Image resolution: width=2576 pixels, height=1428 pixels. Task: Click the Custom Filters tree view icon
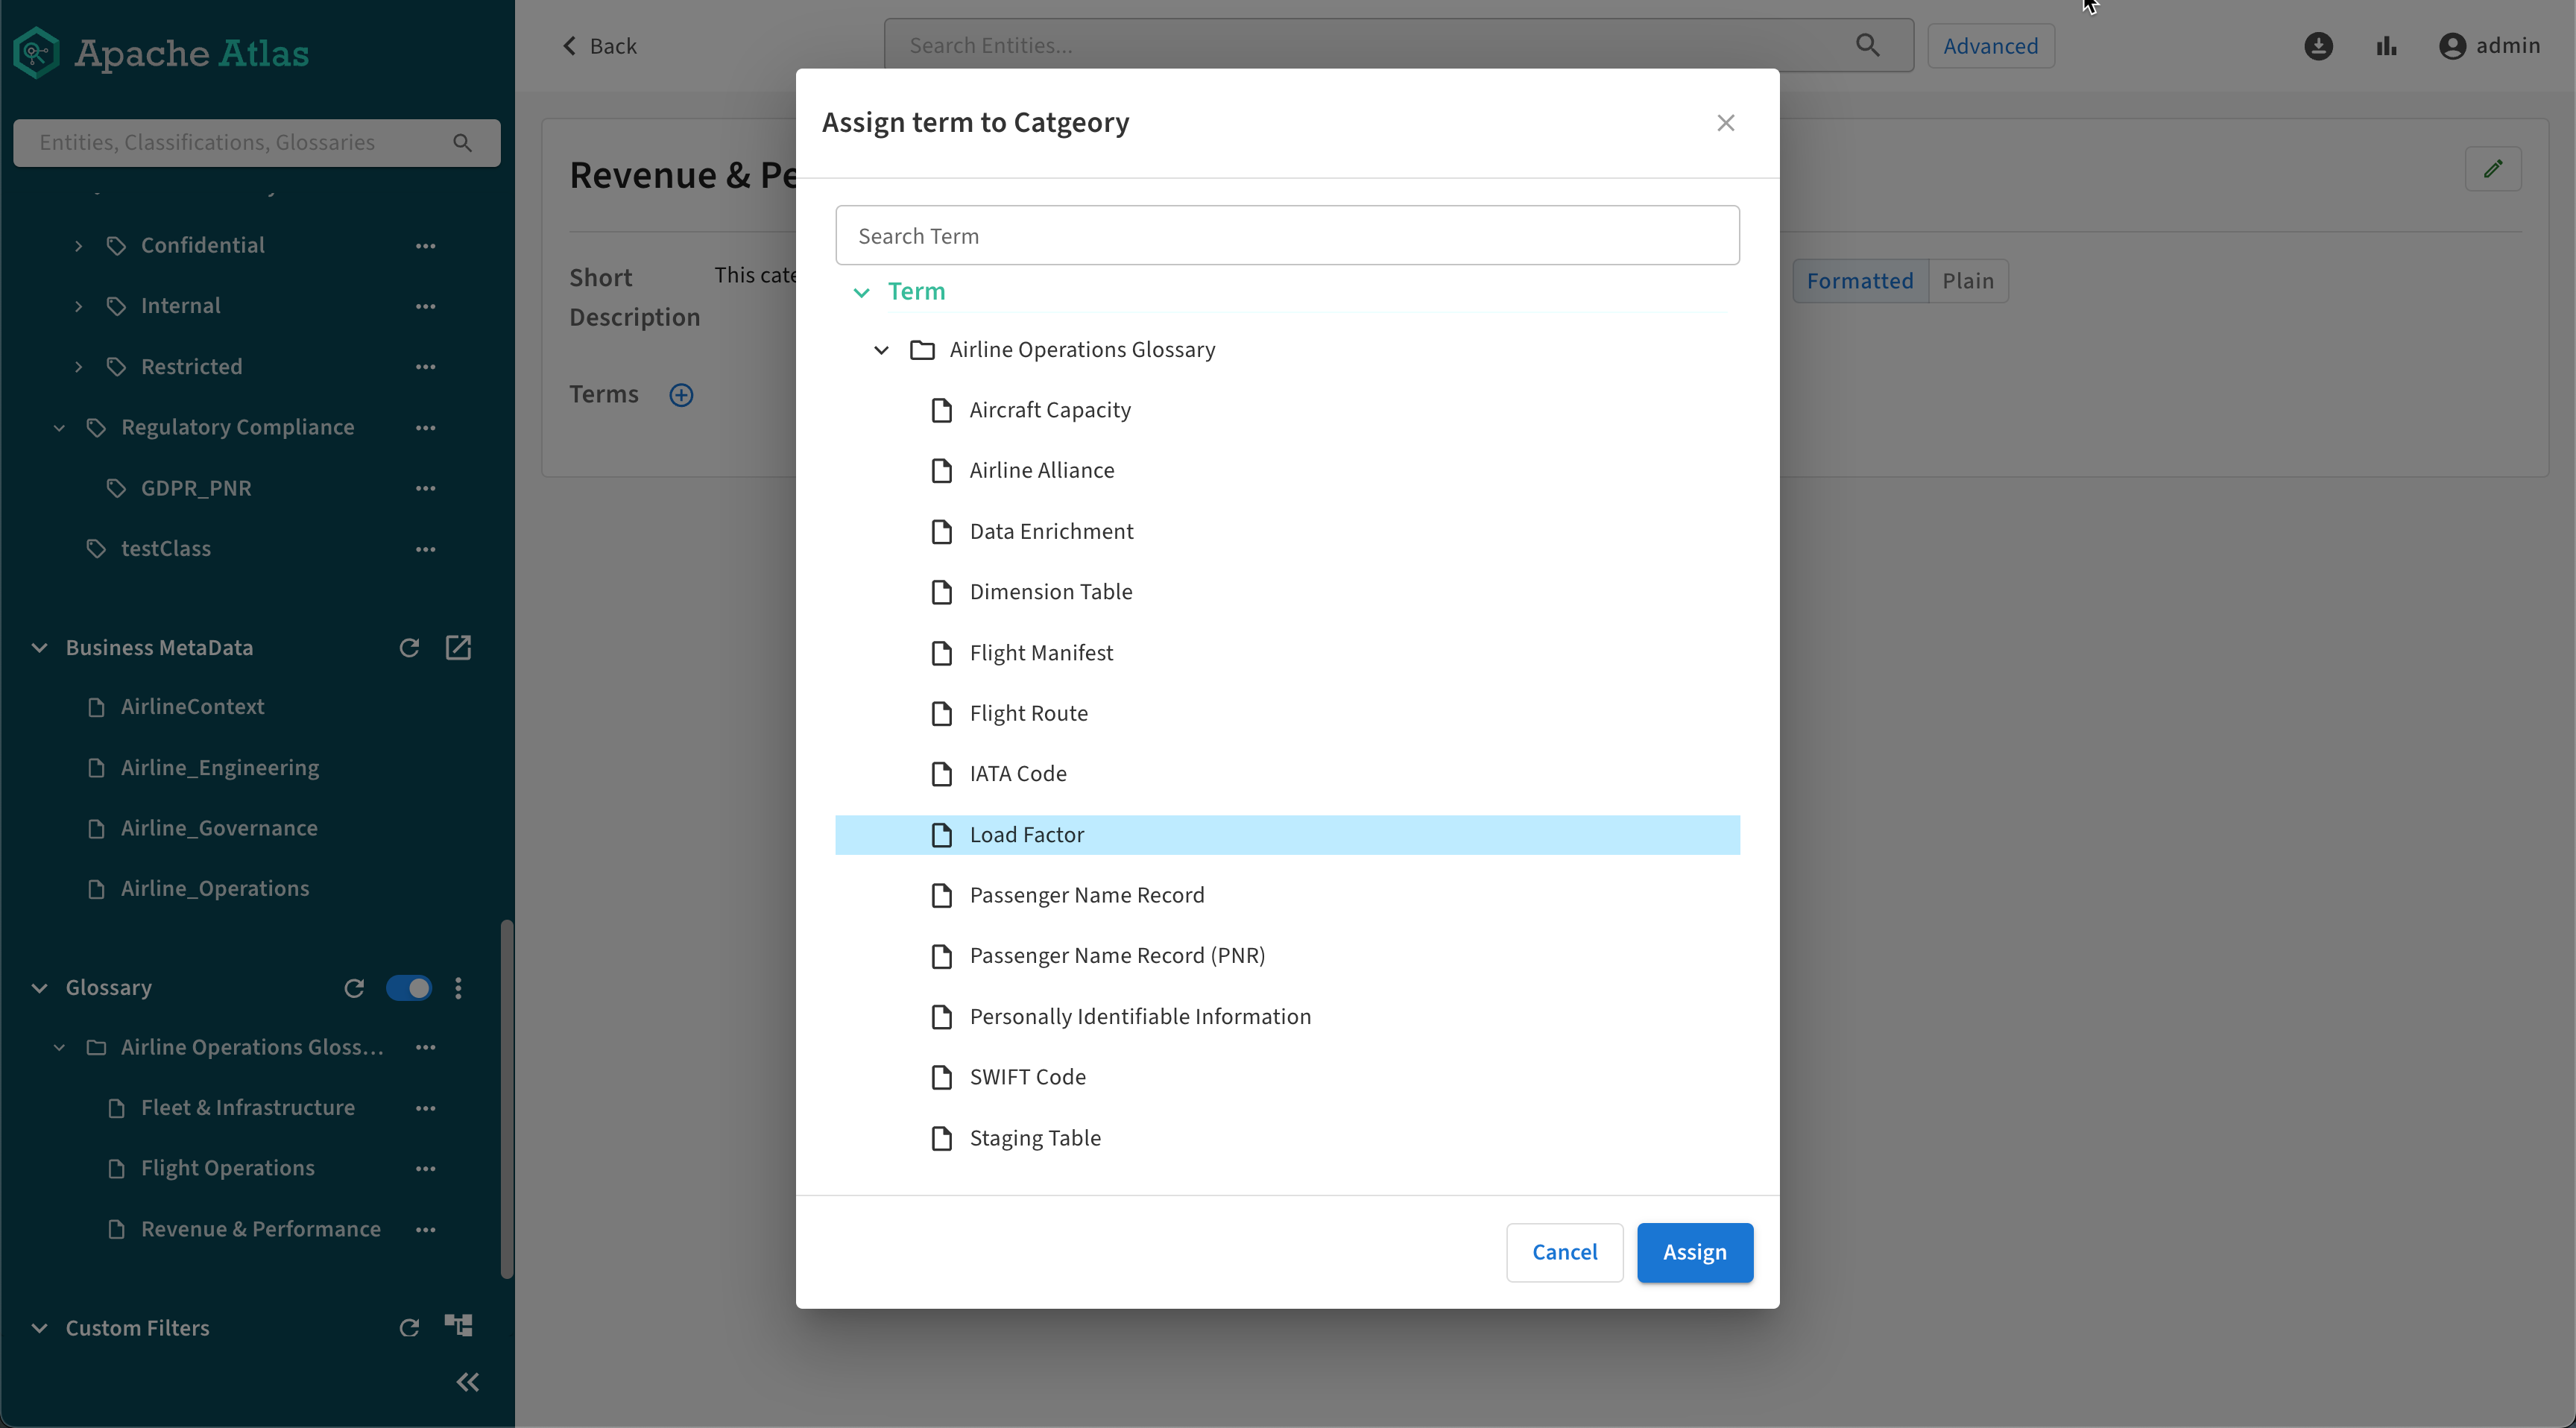(x=458, y=1326)
